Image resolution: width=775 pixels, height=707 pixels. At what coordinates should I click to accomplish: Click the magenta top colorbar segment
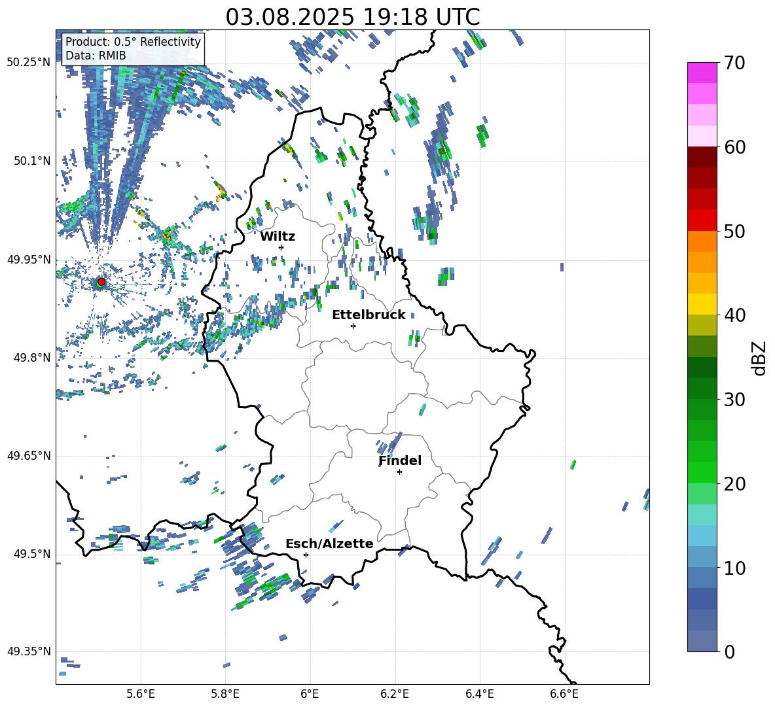click(x=702, y=73)
